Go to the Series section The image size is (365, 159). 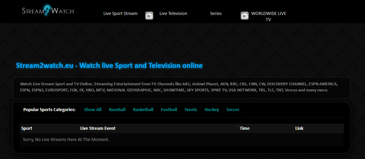[x=216, y=14]
